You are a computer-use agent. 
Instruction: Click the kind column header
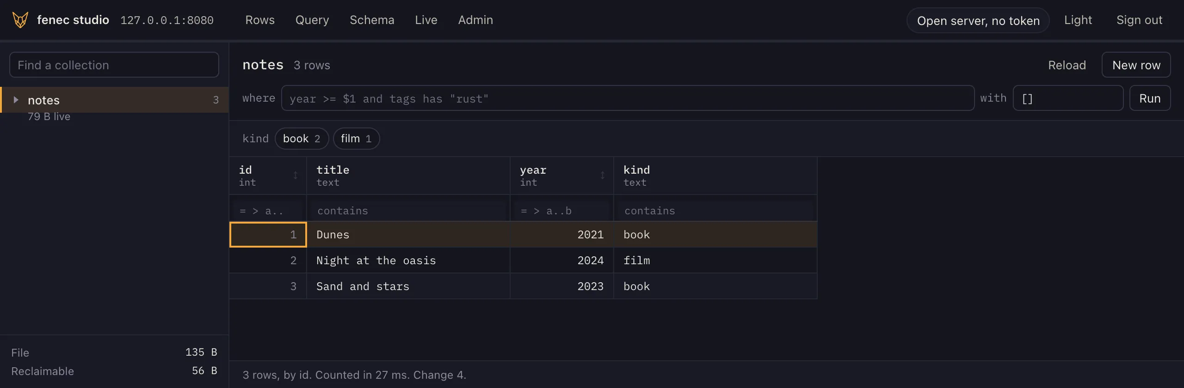pos(715,176)
